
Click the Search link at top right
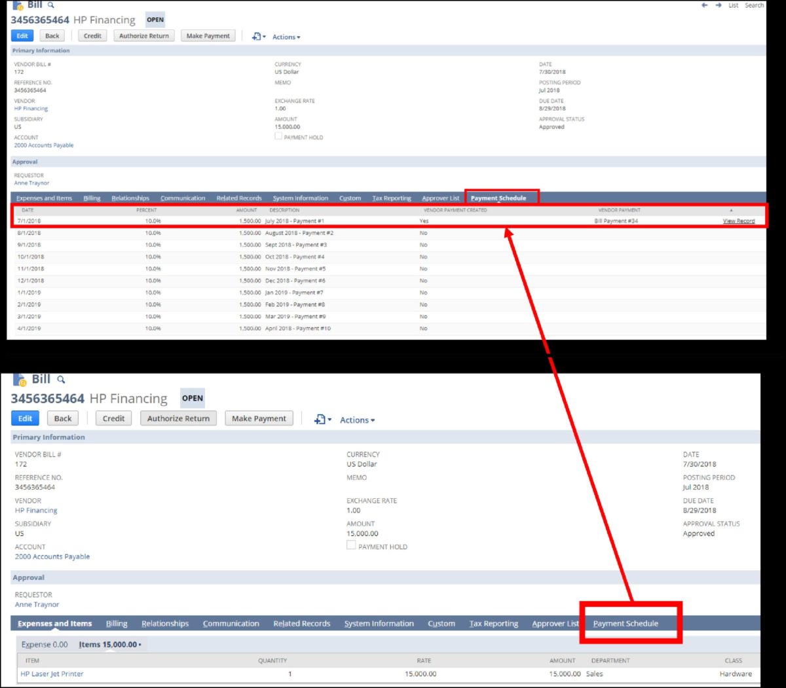pyautogui.click(x=754, y=5)
